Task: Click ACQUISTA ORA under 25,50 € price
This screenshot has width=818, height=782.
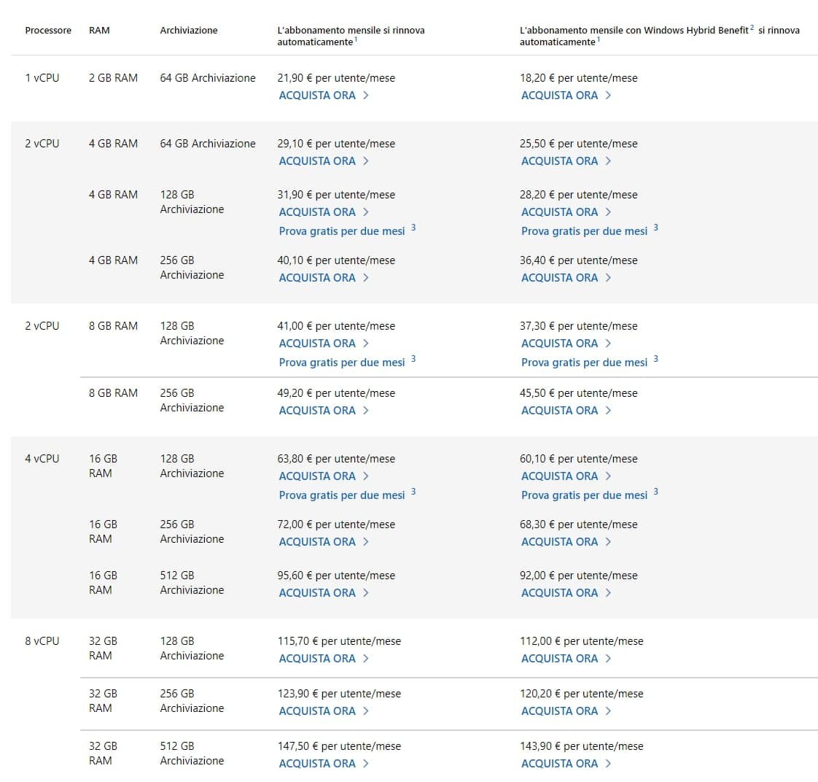Action: tap(559, 161)
